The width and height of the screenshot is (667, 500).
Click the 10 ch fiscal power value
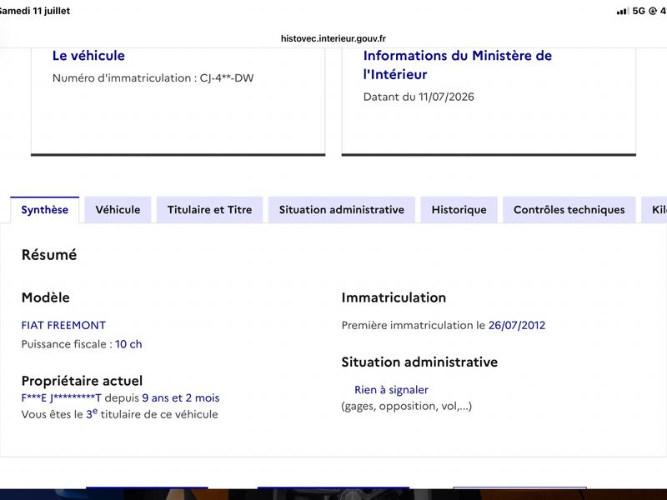(128, 344)
